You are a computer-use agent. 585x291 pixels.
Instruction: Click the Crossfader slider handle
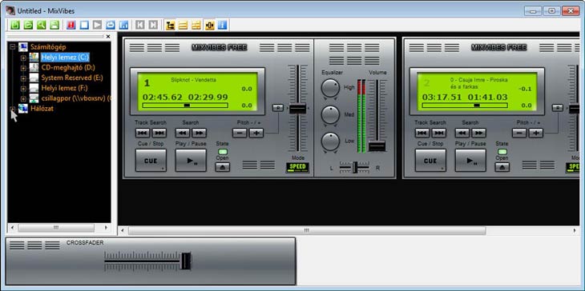pyautogui.click(x=186, y=261)
